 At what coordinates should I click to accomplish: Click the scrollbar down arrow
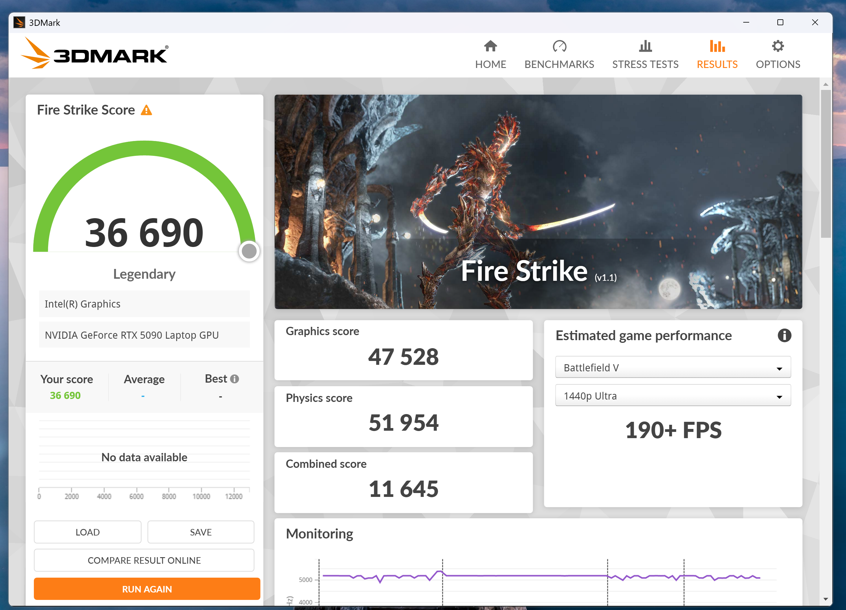pyautogui.click(x=826, y=599)
